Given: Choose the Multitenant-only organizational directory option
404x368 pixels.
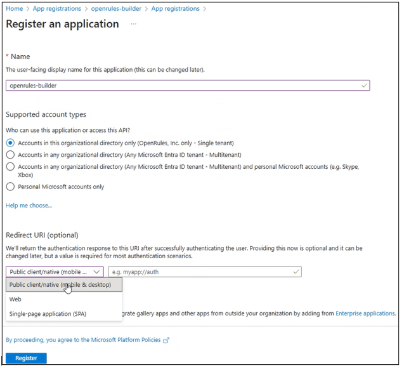Looking at the screenshot, I should [x=10, y=154].
